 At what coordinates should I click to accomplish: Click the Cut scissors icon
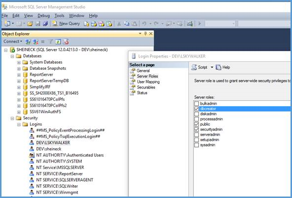(119, 24)
